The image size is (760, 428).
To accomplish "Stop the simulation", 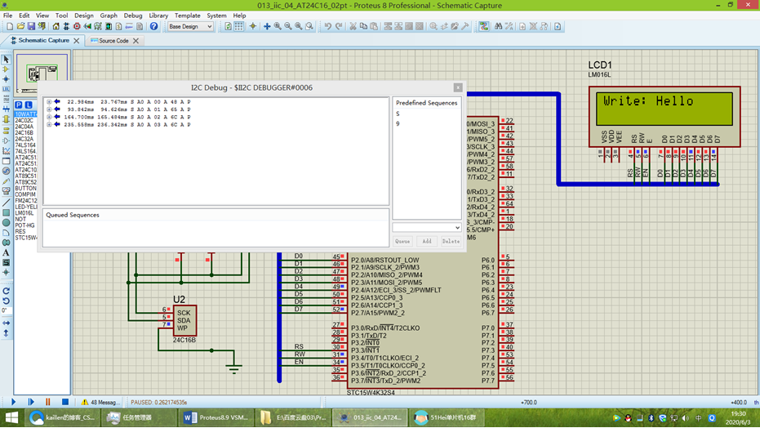I will click(65, 403).
